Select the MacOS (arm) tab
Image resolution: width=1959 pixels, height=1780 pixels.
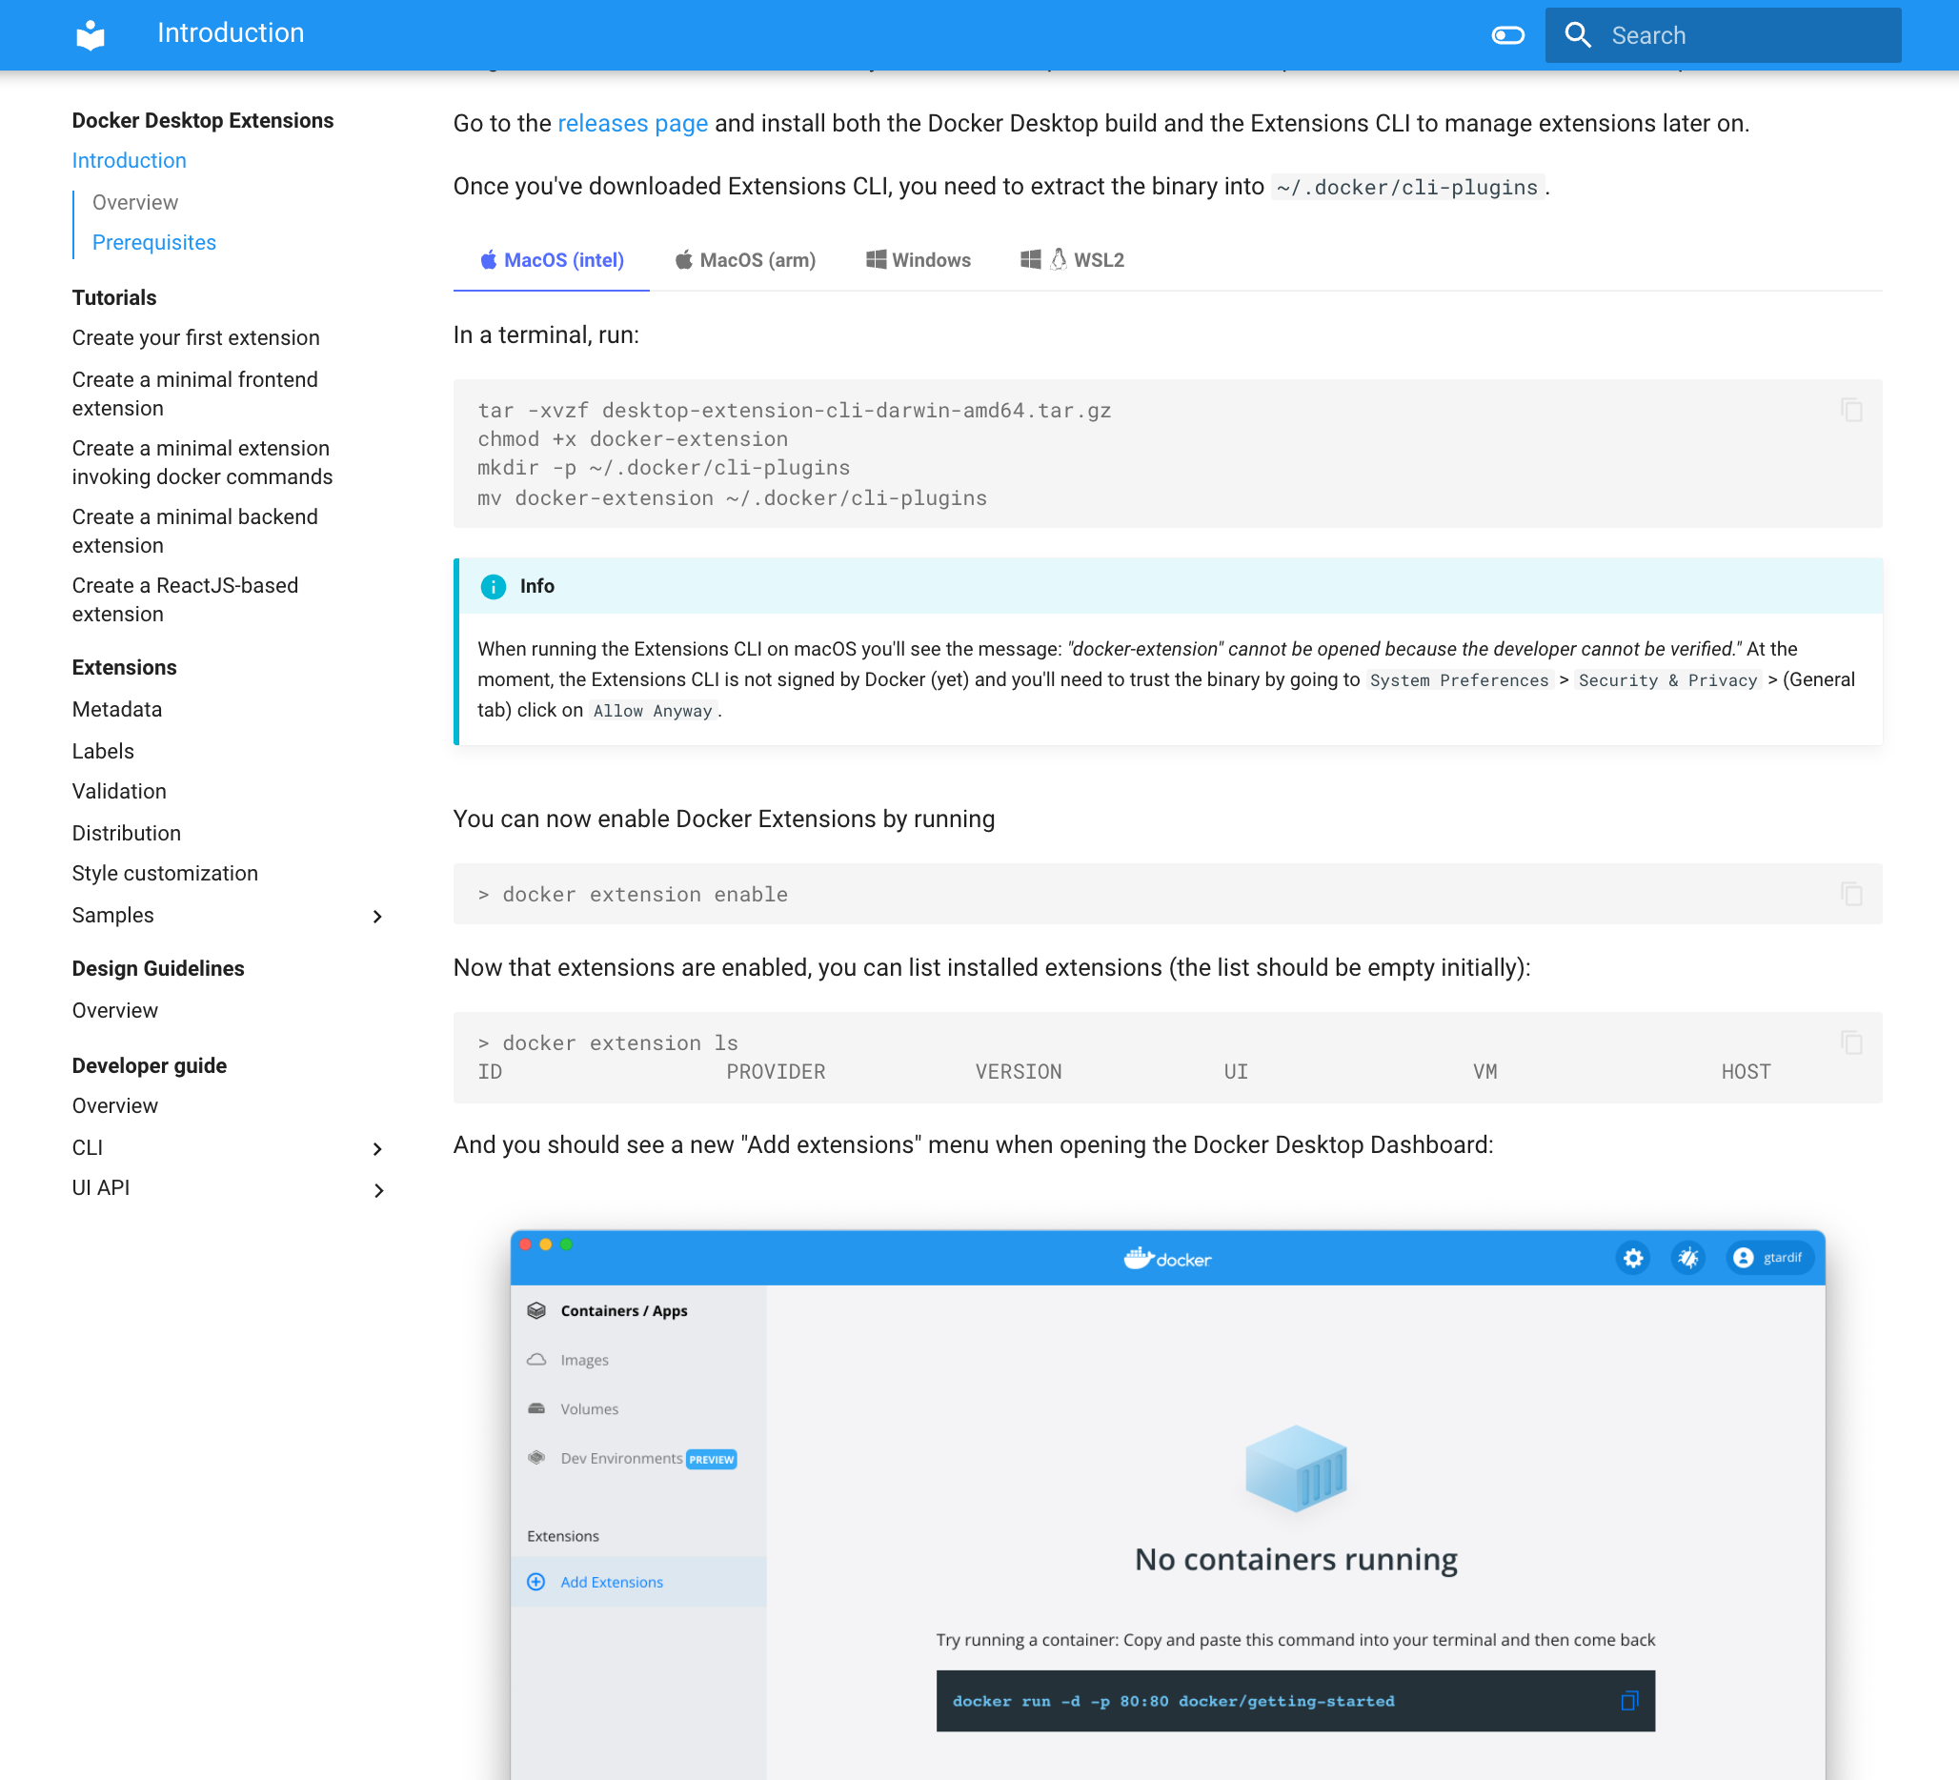click(744, 259)
